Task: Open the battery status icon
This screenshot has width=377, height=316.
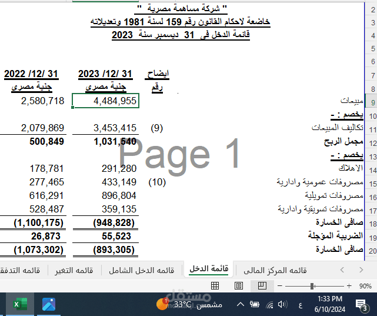Action: click(x=255, y=305)
